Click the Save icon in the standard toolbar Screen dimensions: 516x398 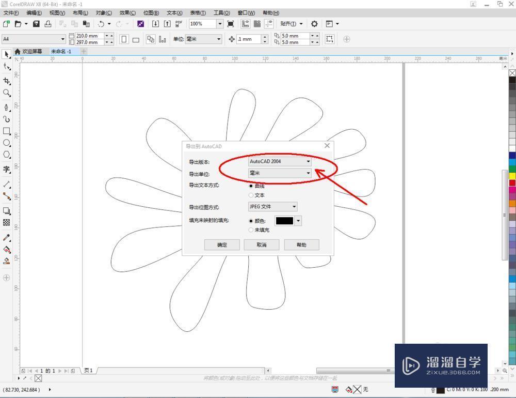36,24
